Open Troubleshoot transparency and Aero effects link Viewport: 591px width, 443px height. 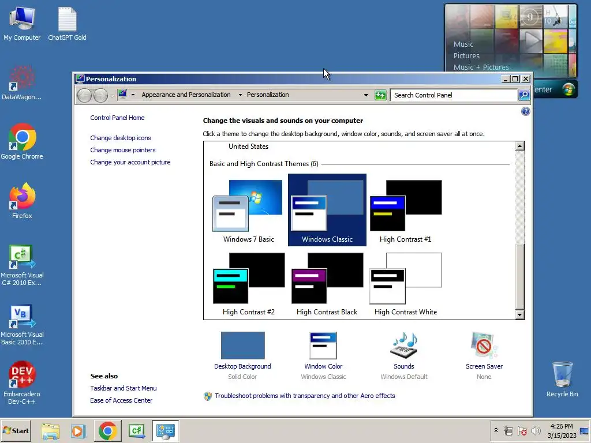coord(305,396)
